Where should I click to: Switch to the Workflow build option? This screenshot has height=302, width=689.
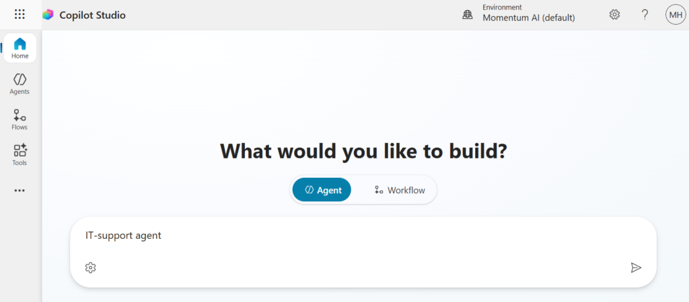tap(400, 190)
